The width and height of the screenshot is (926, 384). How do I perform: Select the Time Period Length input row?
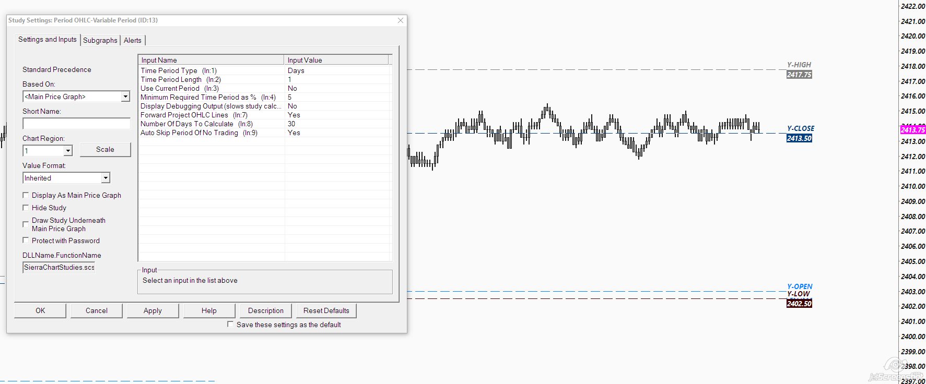tap(265, 79)
